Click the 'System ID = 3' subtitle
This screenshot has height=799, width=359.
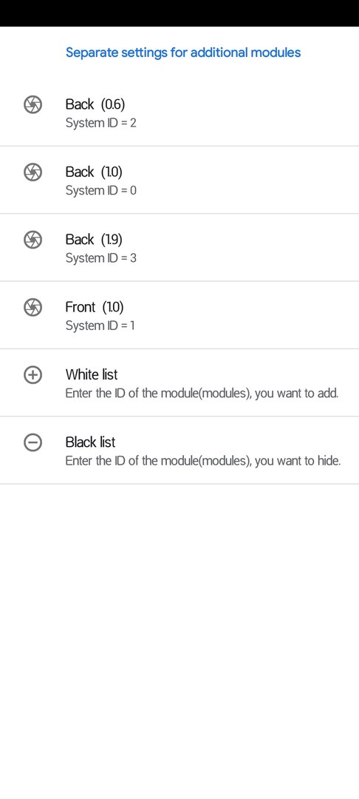click(100, 258)
